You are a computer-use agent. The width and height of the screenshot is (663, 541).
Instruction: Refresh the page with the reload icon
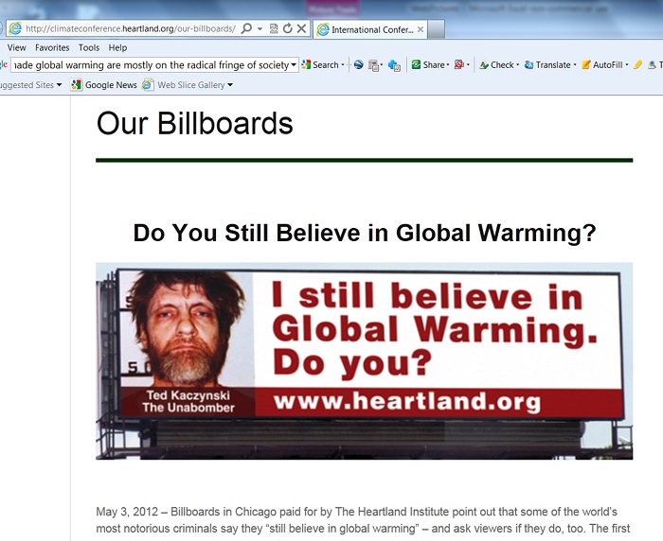(288, 28)
